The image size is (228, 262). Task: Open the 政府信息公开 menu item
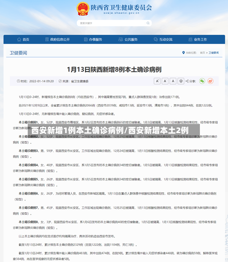[60, 40]
